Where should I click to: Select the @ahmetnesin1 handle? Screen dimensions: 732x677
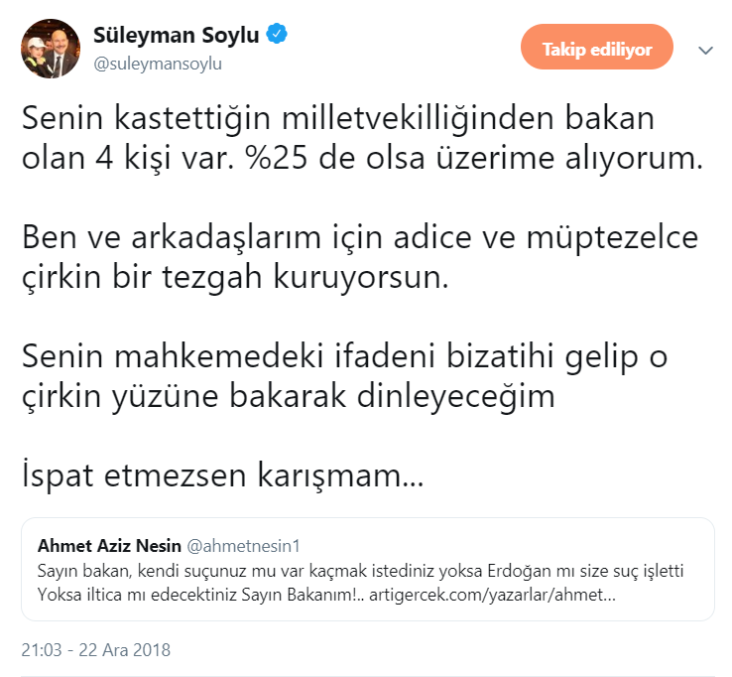[x=243, y=546]
